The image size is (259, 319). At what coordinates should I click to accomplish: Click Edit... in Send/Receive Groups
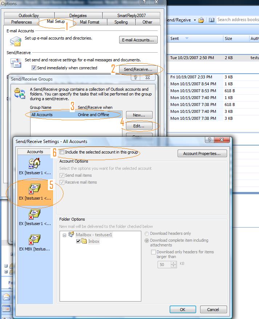(x=139, y=126)
